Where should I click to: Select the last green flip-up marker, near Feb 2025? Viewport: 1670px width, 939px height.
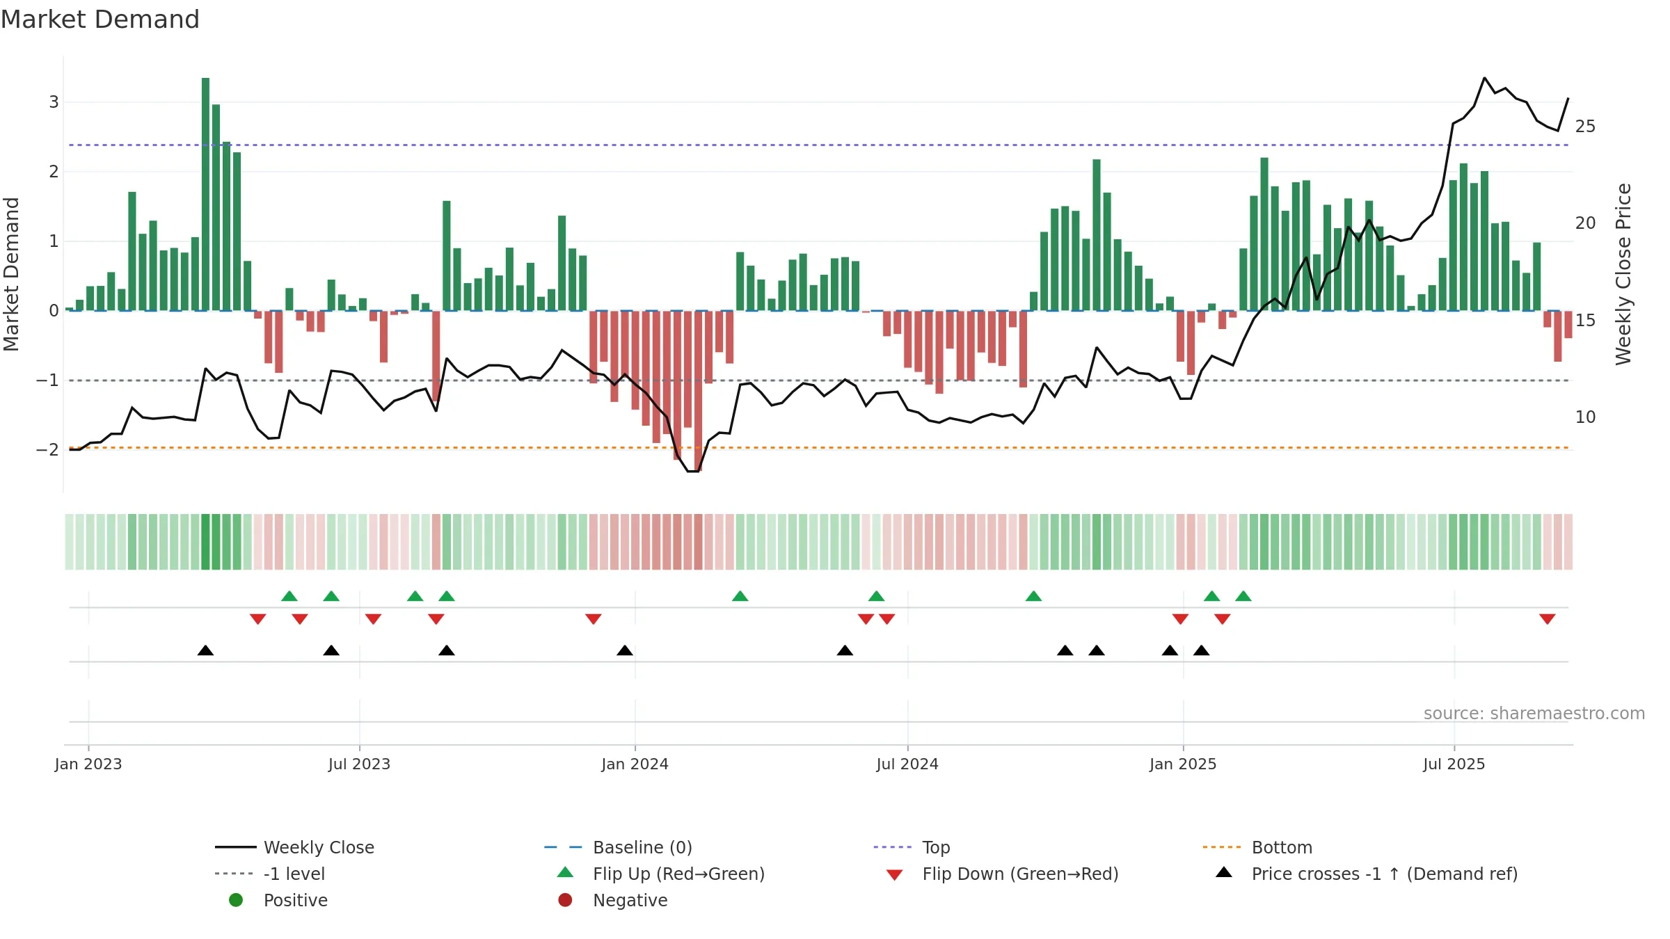(x=1243, y=596)
